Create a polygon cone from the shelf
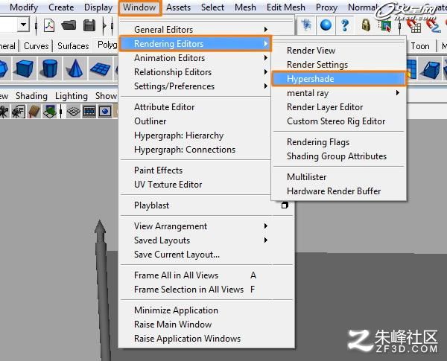The height and width of the screenshot is (361, 447). (x=75, y=68)
